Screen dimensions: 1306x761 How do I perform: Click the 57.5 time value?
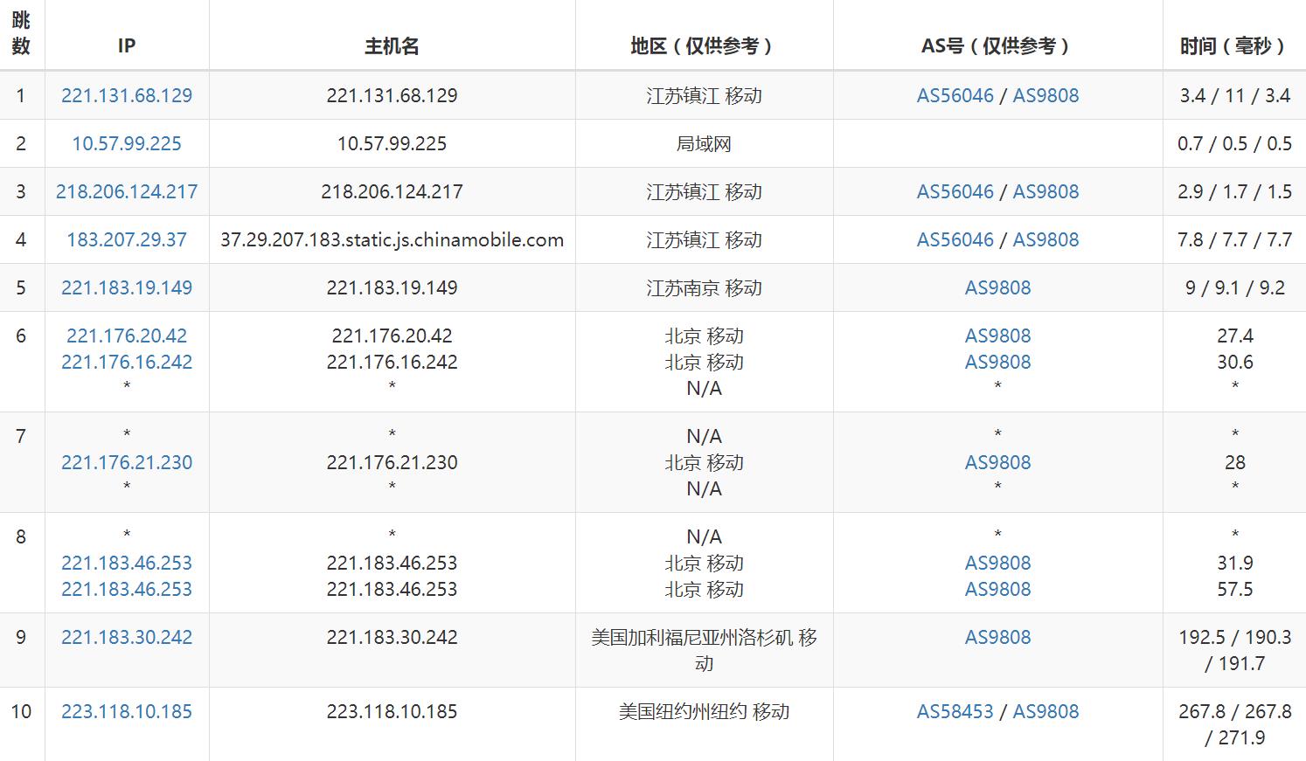(x=1234, y=589)
